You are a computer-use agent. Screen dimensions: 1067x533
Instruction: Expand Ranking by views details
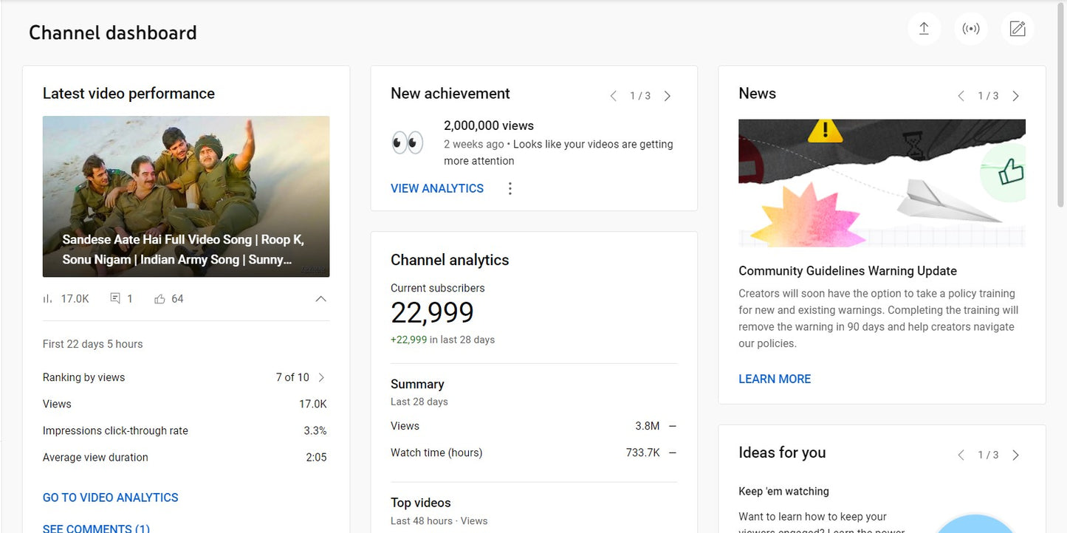322,377
